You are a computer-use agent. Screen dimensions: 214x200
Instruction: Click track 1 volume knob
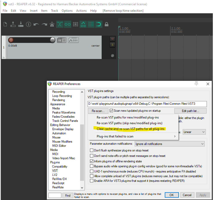point(52,40)
